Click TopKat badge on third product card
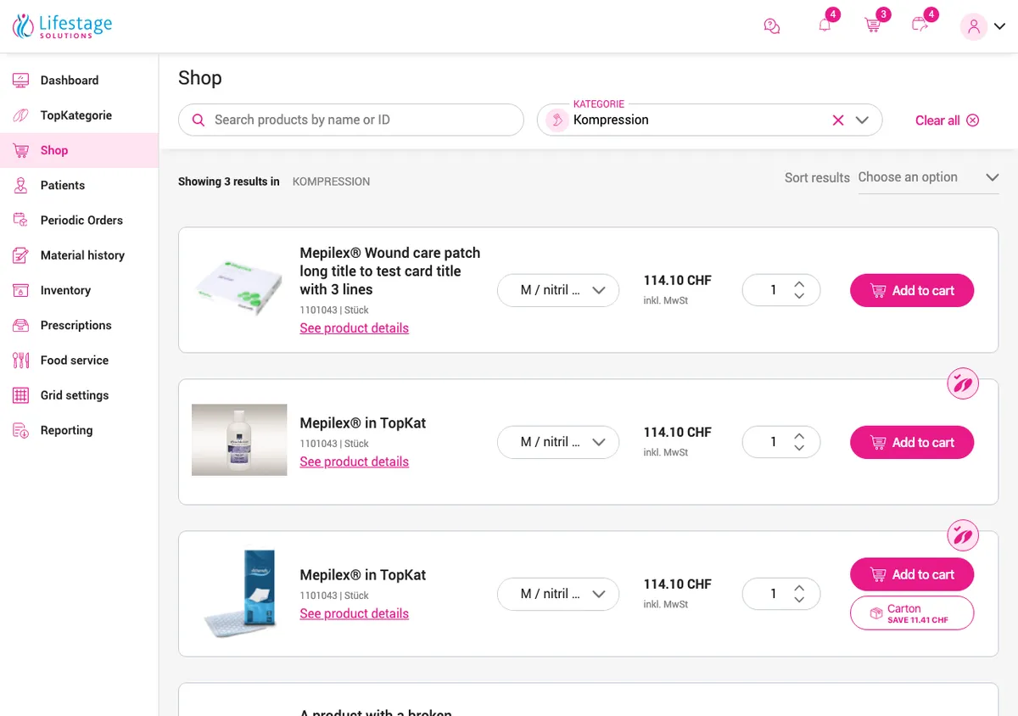 [963, 535]
